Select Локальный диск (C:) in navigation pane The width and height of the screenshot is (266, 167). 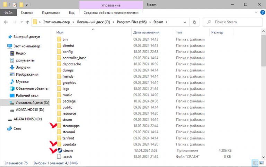25,102
